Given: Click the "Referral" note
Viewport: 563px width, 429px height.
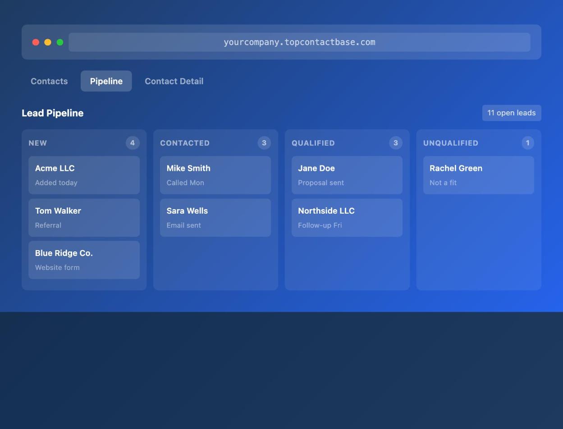Looking at the screenshot, I should [x=48, y=225].
